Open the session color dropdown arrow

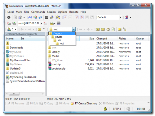[131, 17]
